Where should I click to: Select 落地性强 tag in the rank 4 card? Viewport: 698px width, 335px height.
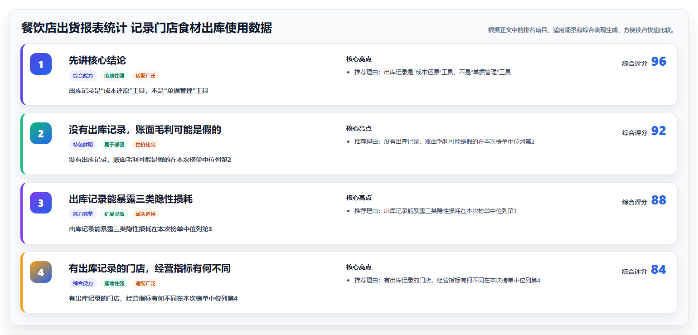pos(114,283)
